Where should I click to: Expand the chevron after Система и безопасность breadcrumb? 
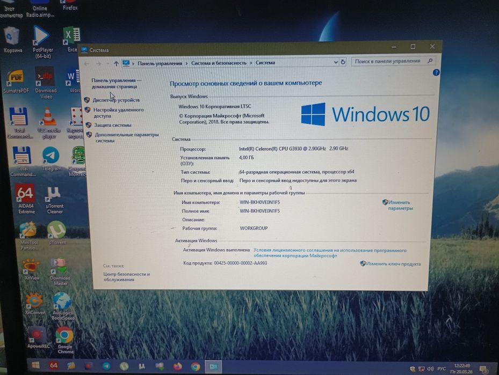click(x=251, y=63)
